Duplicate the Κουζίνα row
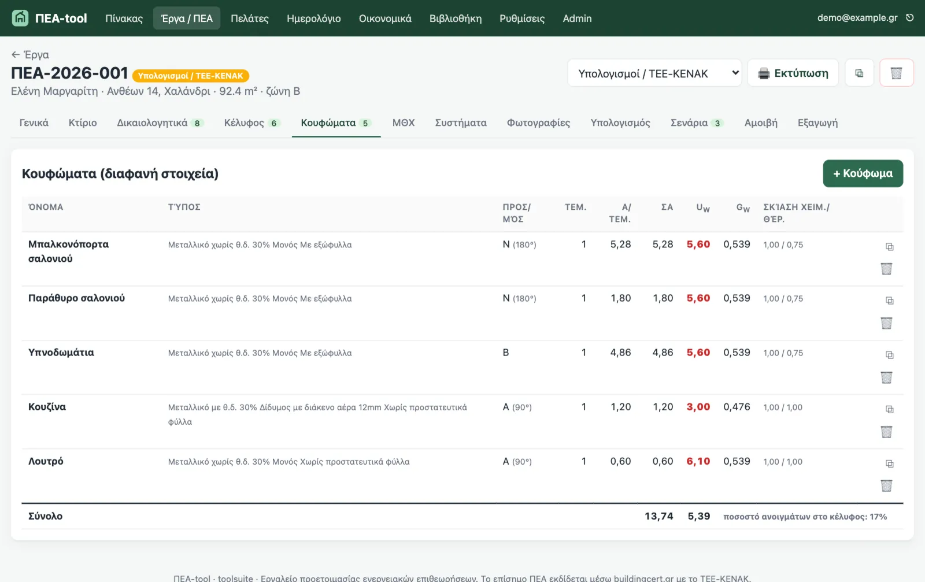925x582 pixels. (x=890, y=409)
